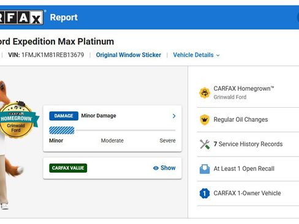Click the damage severity progress bar
This screenshot has height=224, width=299.
(112, 130)
